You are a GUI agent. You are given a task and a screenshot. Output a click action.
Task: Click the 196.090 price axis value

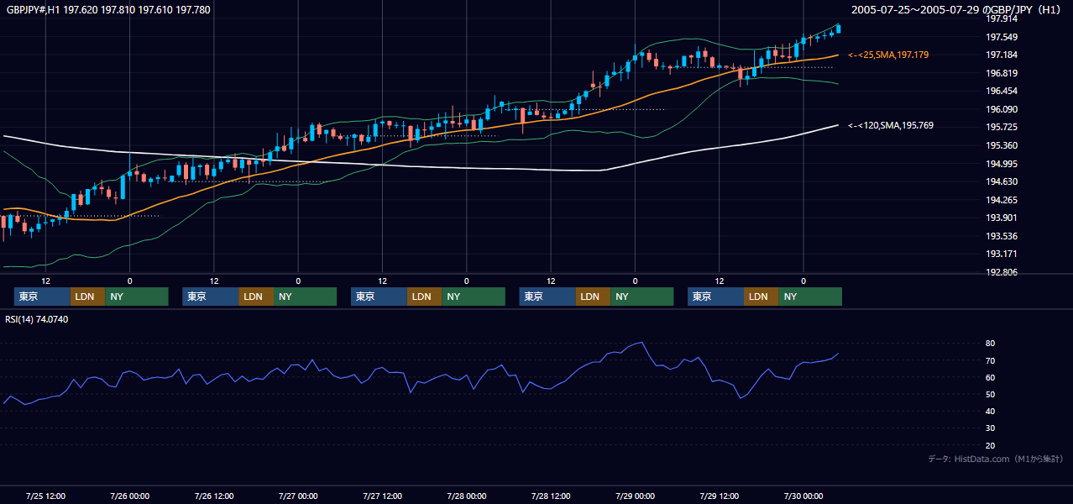tap(1002, 109)
